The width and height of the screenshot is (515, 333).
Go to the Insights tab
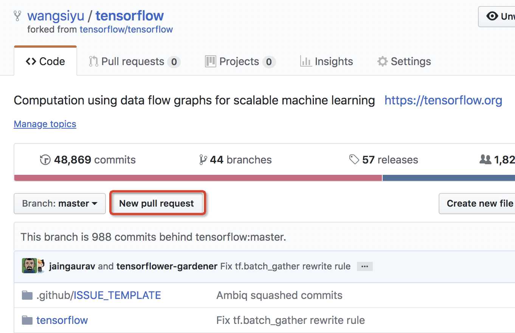[326, 61]
